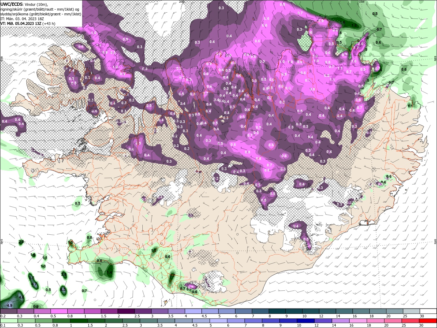
Task: Select the 'rigning/skúrir' description line
Action: pyautogui.click(x=40, y=9)
